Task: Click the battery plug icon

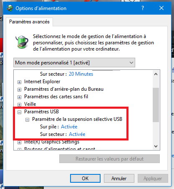Action: coord(22,42)
